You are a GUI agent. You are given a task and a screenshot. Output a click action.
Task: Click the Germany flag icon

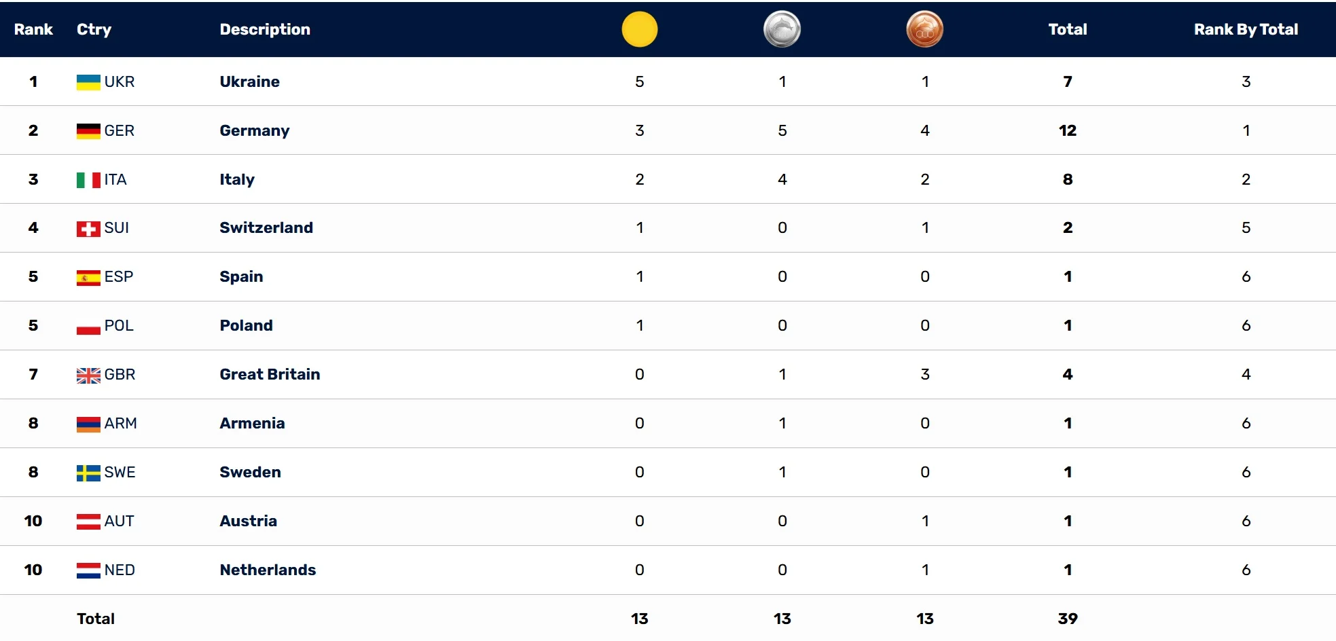point(88,131)
